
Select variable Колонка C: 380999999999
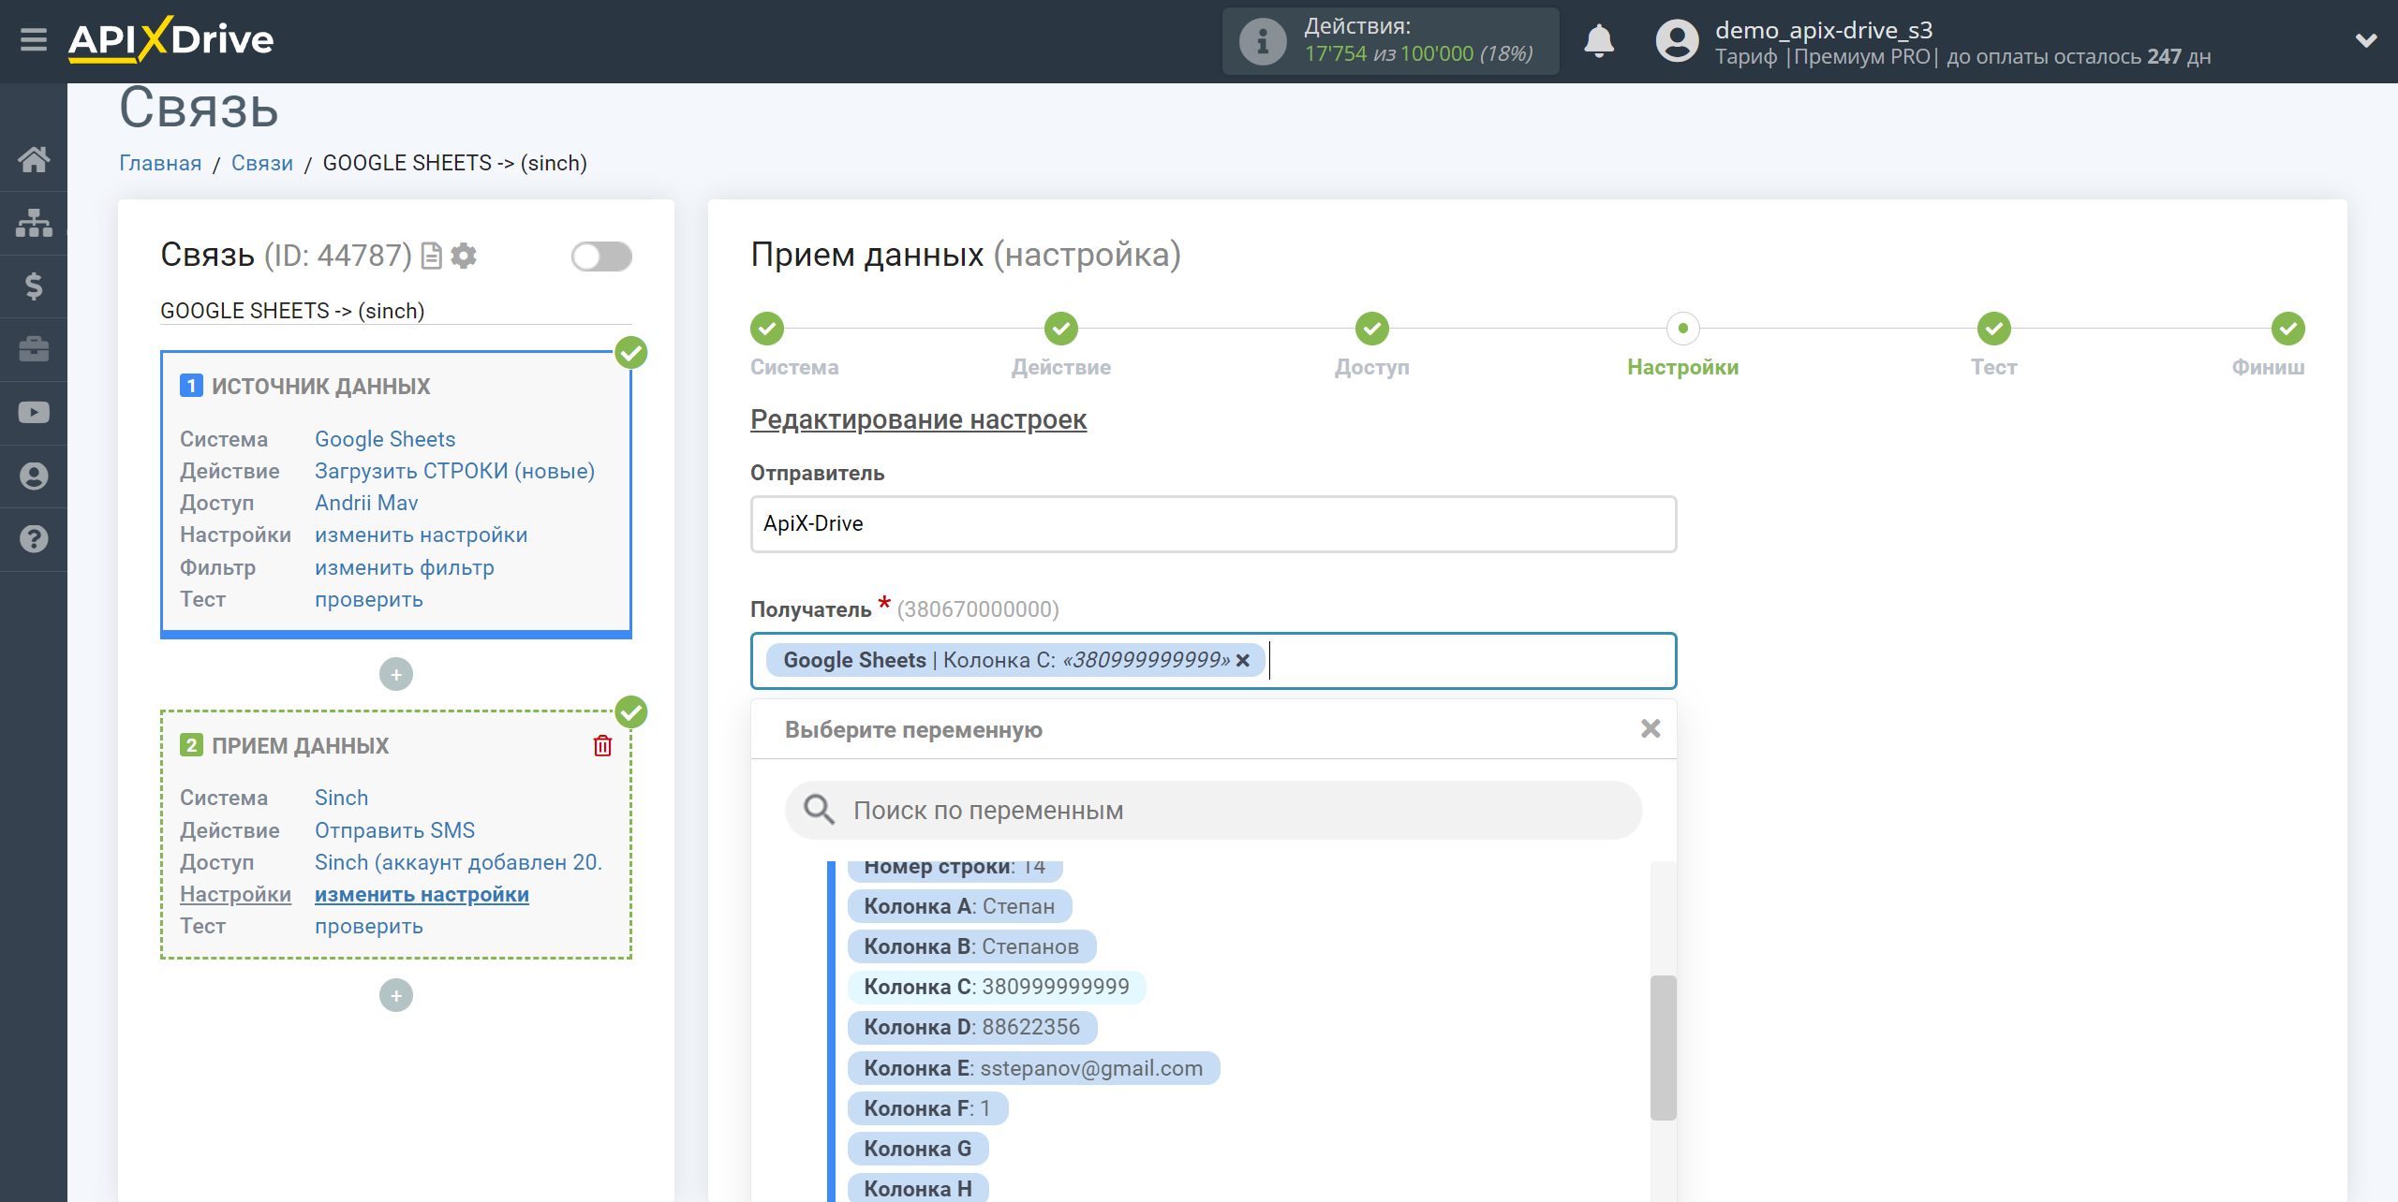[997, 987]
